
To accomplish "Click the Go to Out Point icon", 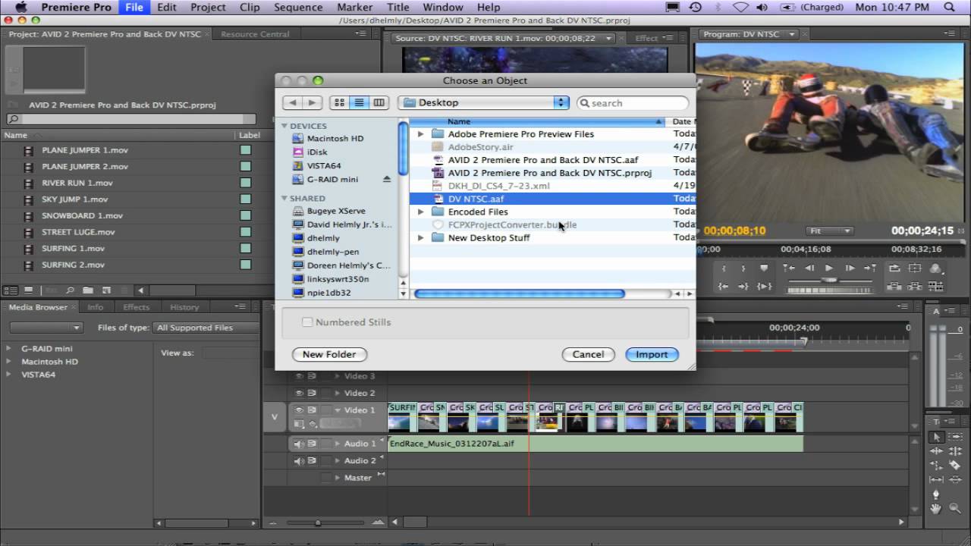I will [x=743, y=287].
